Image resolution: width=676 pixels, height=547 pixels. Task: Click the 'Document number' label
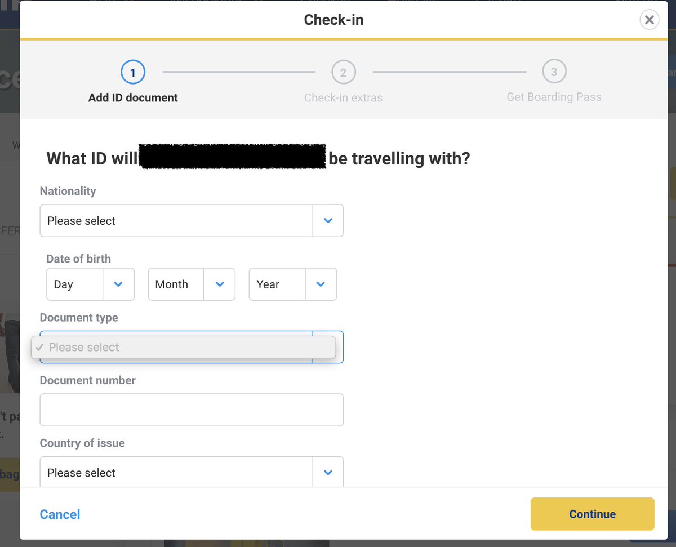pyautogui.click(x=88, y=381)
